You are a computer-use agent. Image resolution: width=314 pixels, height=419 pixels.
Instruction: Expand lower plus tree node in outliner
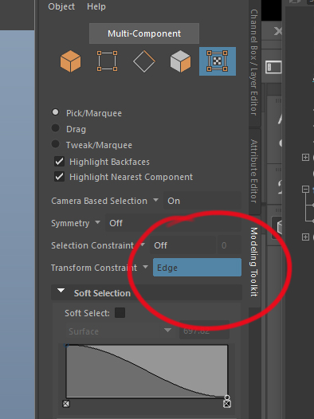coord(305,237)
